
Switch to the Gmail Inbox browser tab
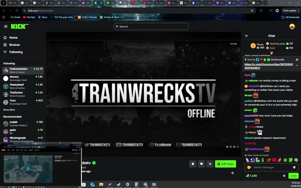(x=12, y=3)
